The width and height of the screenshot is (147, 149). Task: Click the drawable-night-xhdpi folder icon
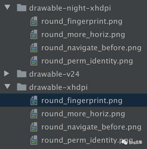22,8
